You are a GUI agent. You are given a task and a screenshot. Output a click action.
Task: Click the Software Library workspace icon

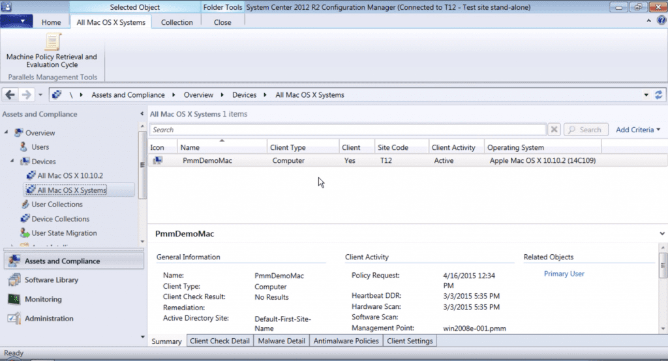point(14,280)
